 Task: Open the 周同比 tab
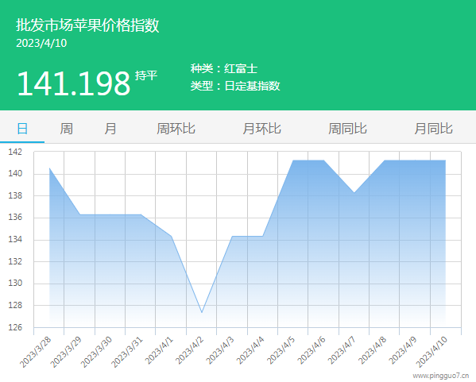click(347, 129)
